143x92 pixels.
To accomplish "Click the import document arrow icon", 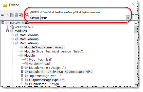I will click(21, 15).
